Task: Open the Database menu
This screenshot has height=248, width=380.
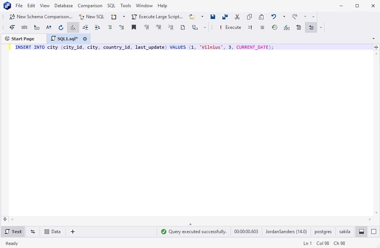Action: tap(63, 5)
